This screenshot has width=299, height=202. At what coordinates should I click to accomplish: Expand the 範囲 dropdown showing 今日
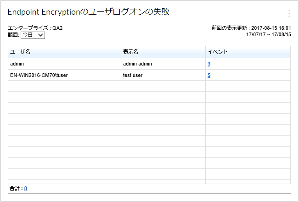coord(33,35)
